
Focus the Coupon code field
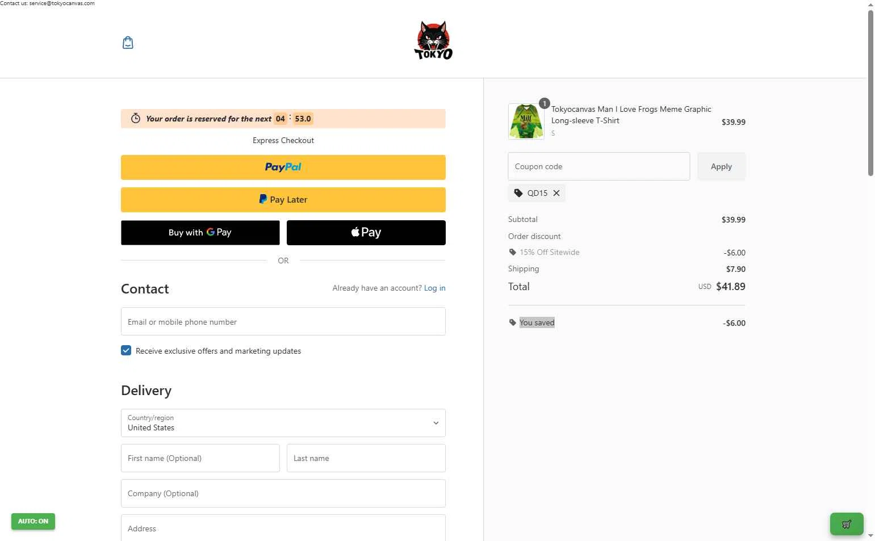click(x=599, y=166)
